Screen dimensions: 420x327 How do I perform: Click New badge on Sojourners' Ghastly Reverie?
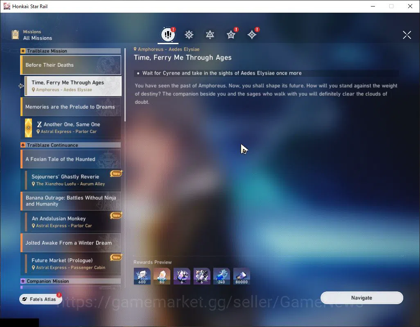click(116, 174)
